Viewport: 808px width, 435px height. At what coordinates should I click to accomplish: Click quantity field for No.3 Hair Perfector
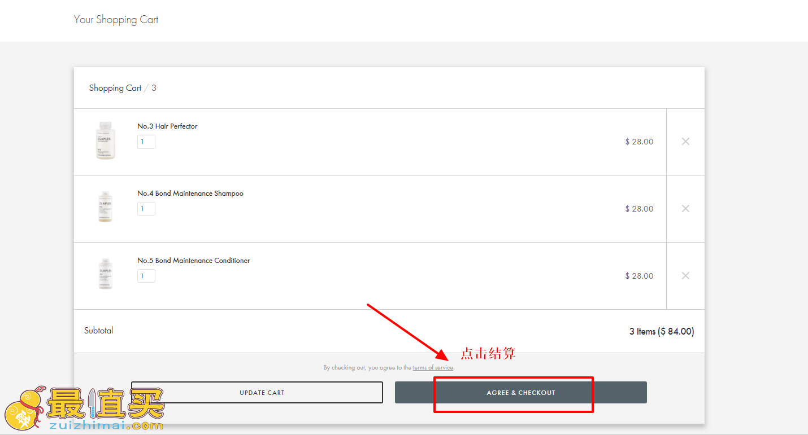[146, 142]
